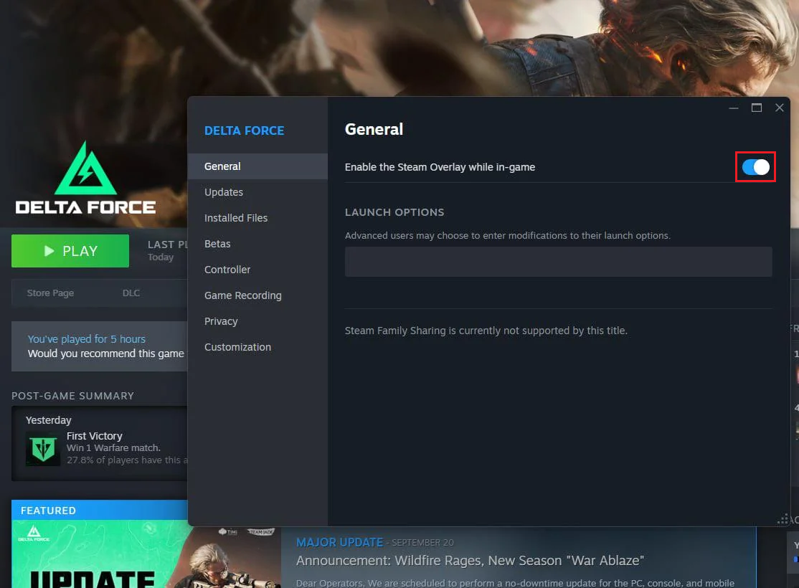This screenshot has width=799, height=588.
Task: Open the Wildfire Rages announcement headline
Action: click(470, 561)
